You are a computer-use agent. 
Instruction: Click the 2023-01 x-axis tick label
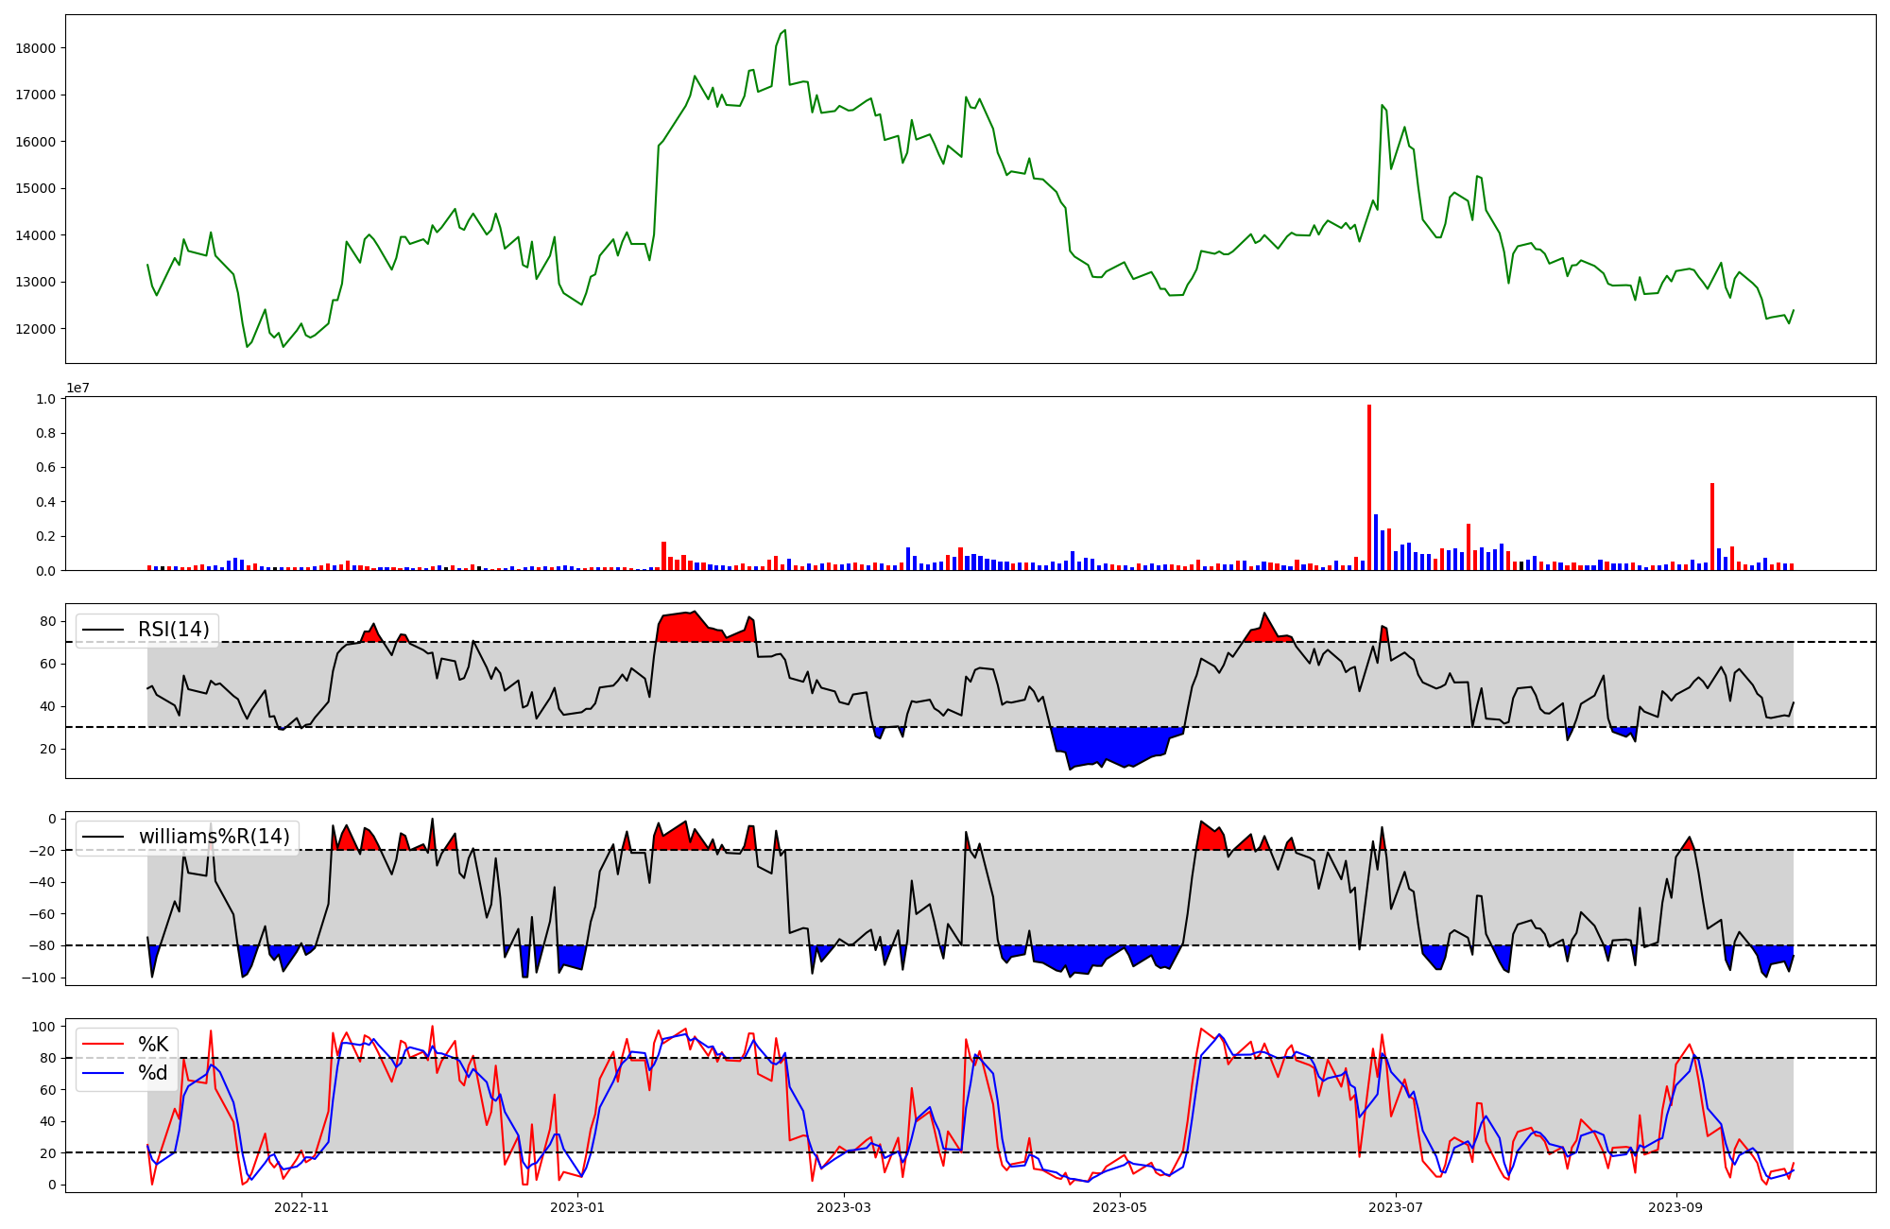576,1207
